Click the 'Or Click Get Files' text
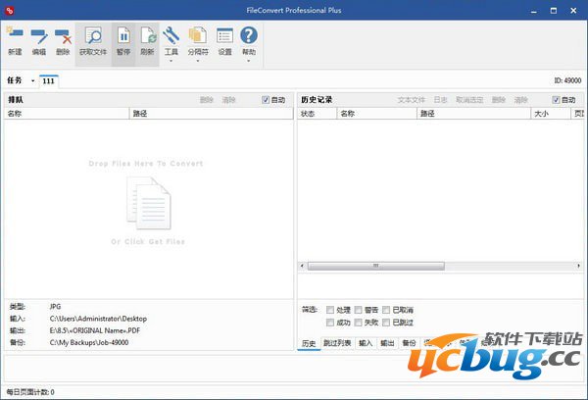588x400 pixels. (x=148, y=241)
